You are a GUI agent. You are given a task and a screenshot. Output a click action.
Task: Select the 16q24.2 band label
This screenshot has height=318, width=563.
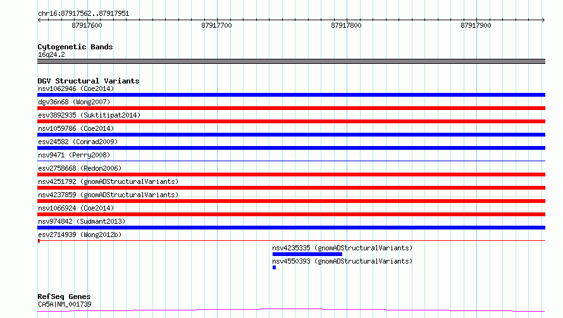point(51,54)
